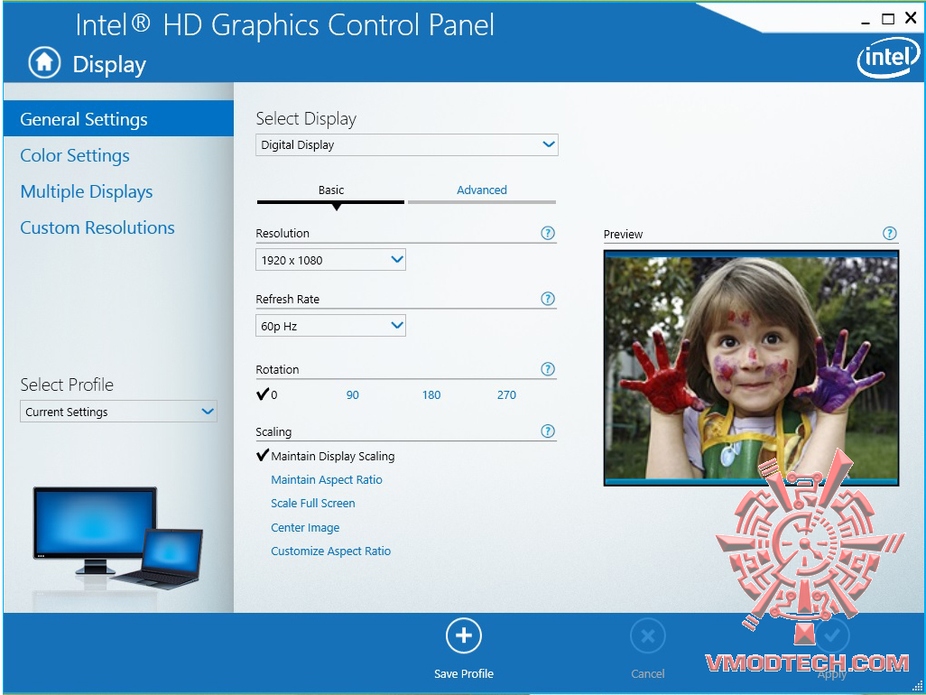Click the monitor and laptop illustration

tap(118, 538)
